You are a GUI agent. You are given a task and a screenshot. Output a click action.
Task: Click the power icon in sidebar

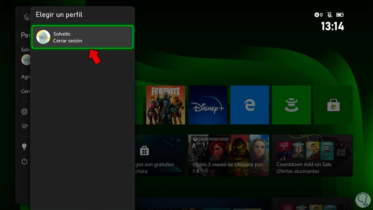pos(25,161)
